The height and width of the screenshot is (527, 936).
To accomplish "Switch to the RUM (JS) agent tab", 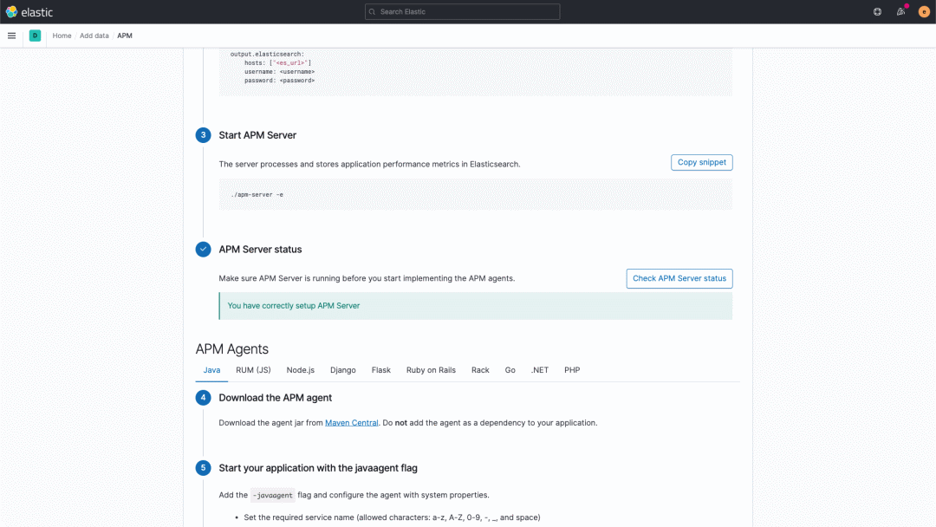I will tap(252, 369).
